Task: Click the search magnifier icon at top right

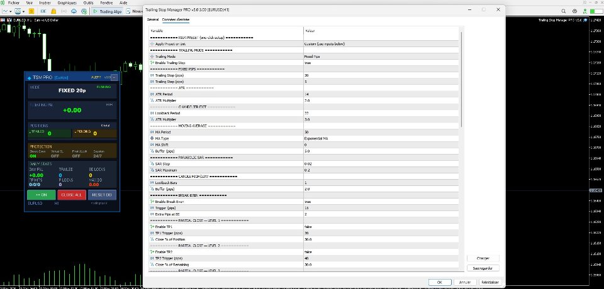Action: [x=563, y=11]
